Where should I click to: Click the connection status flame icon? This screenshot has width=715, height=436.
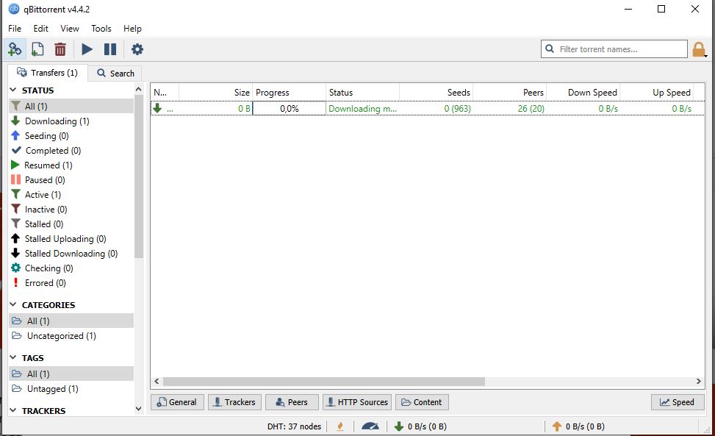340,426
